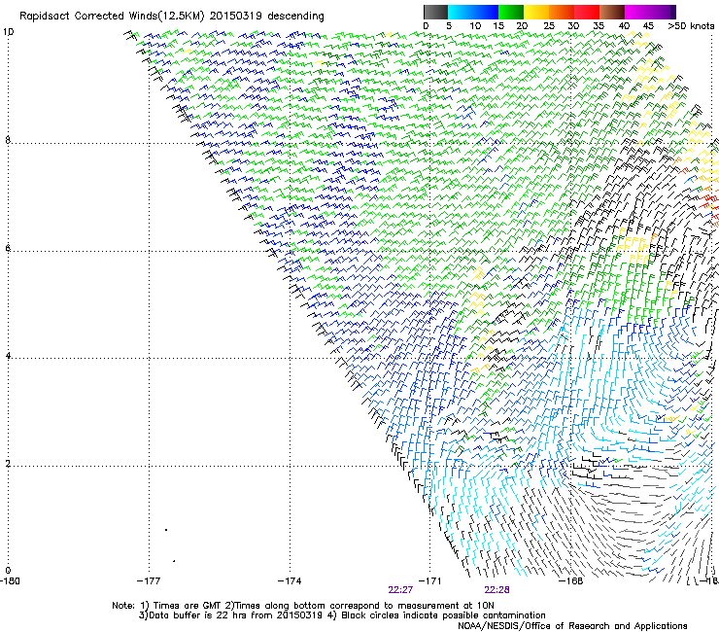Click the word 'descending' in the title
The height and width of the screenshot is (632, 719).
point(295,17)
